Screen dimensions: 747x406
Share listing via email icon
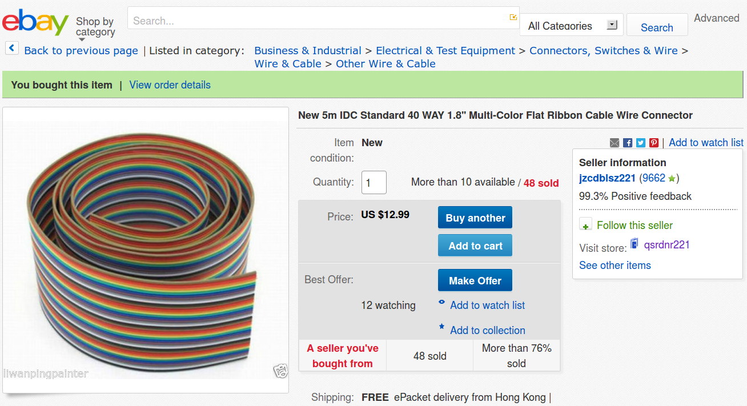(x=615, y=143)
